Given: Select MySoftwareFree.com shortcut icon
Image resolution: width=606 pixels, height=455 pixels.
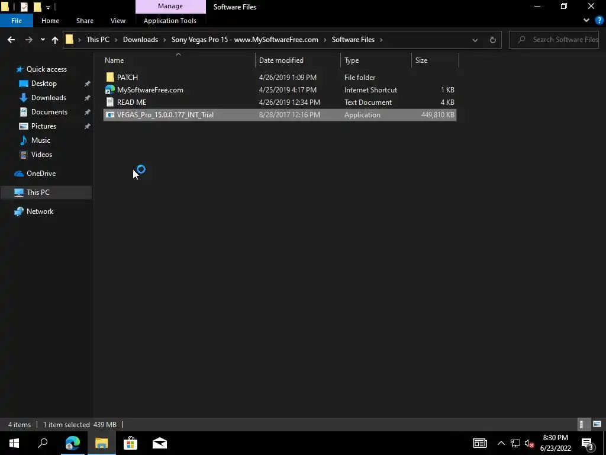Looking at the screenshot, I should (110, 90).
